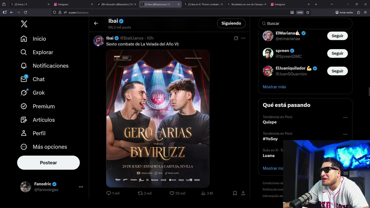Click Mostrar más under suggestions

point(274,87)
